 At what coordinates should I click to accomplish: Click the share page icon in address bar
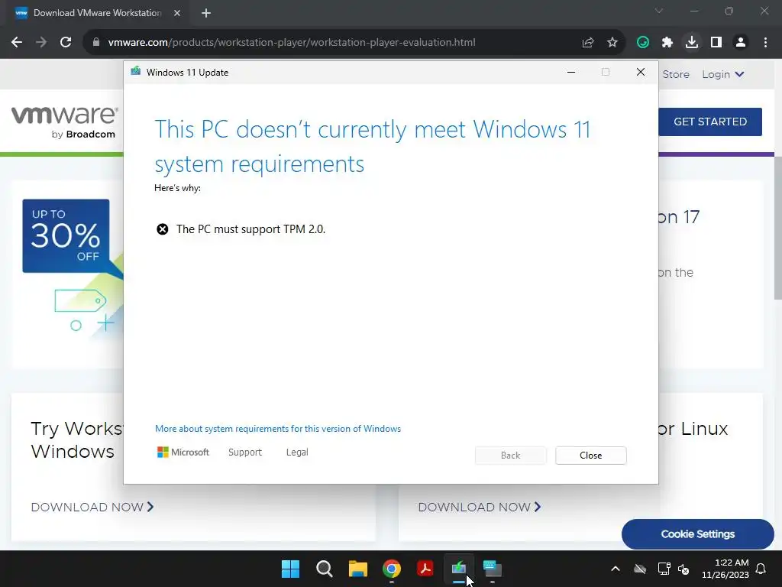588,43
